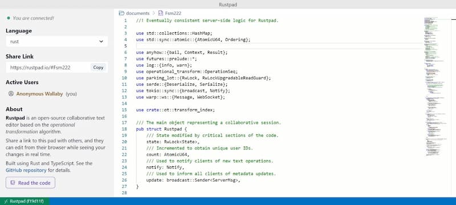Open the Read the code button
Screen dimensions: 456x205
click(30, 183)
